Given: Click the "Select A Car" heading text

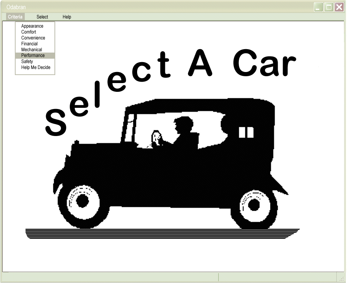Looking at the screenshot, I should click(x=171, y=76).
